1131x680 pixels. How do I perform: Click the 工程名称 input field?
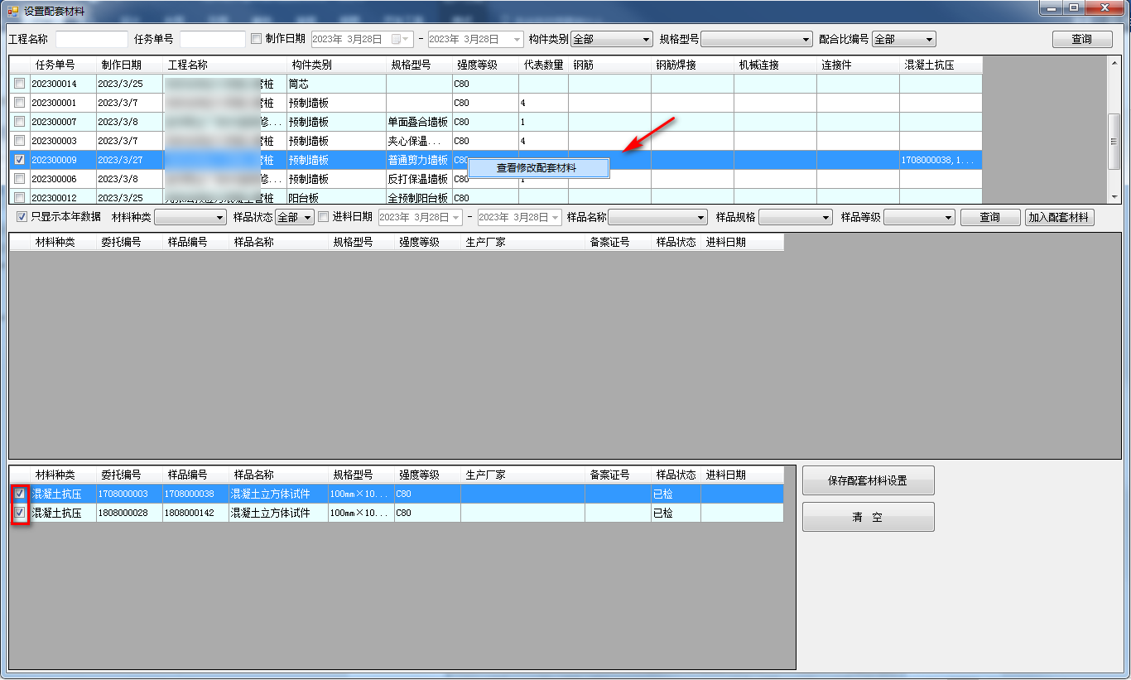click(91, 39)
